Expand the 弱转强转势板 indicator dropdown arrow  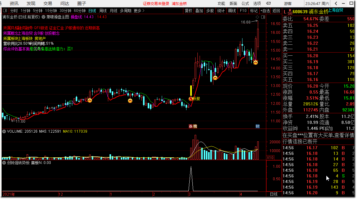click(4, 163)
